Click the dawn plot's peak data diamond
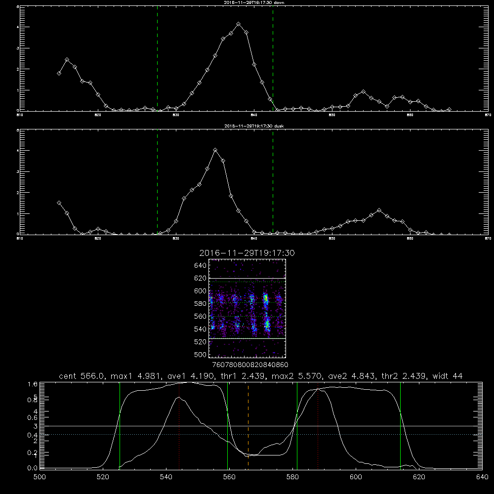The height and width of the screenshot is (494, 494). click(x=239, y=24)
